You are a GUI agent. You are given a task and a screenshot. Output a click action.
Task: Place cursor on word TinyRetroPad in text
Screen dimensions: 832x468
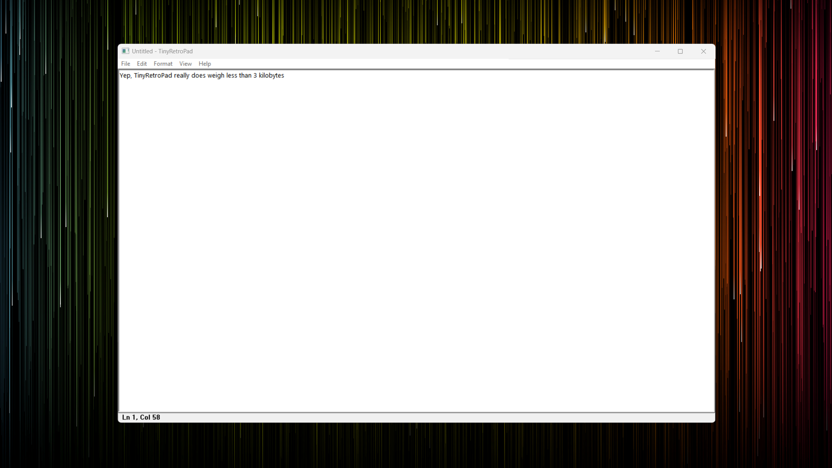click(x=153, y=75)
